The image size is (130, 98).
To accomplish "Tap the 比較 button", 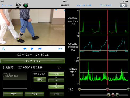I will 13,94.
